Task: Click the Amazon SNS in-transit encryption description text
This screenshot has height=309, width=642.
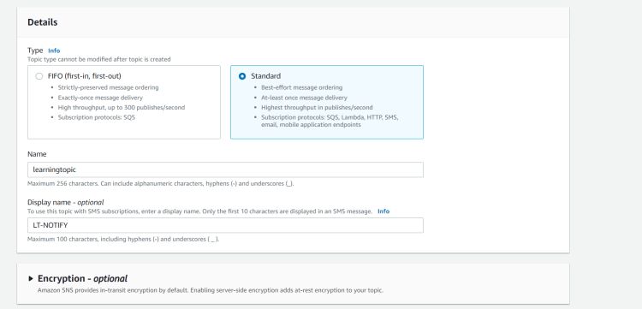Action: coord(211,290)
